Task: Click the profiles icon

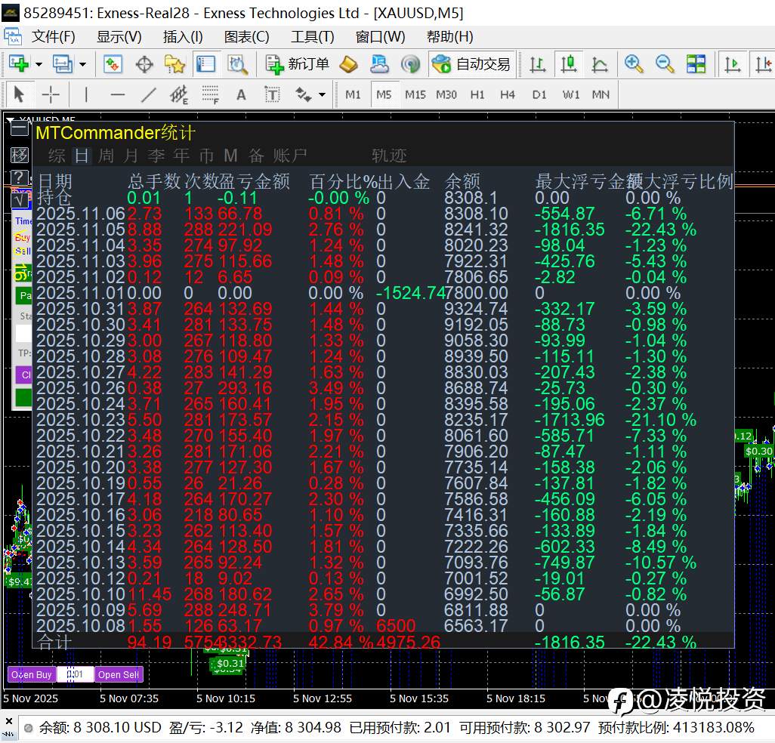Action: 63,63
